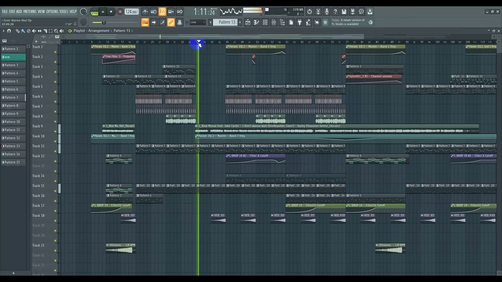
Task: Open the Browser window icon
Action: tap(282, 22)
